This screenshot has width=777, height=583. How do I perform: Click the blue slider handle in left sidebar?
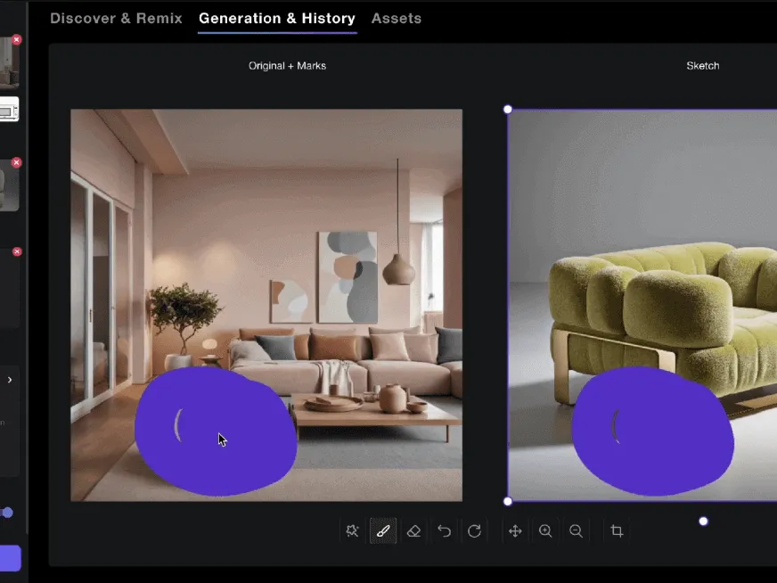pos(7,513)
